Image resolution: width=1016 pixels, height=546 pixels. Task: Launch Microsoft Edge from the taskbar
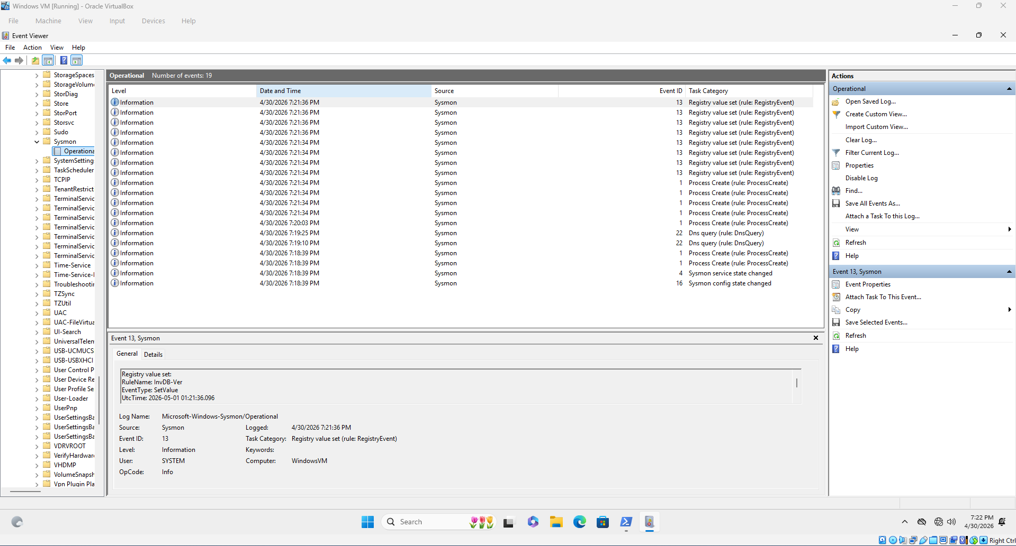tap(580, 522)
